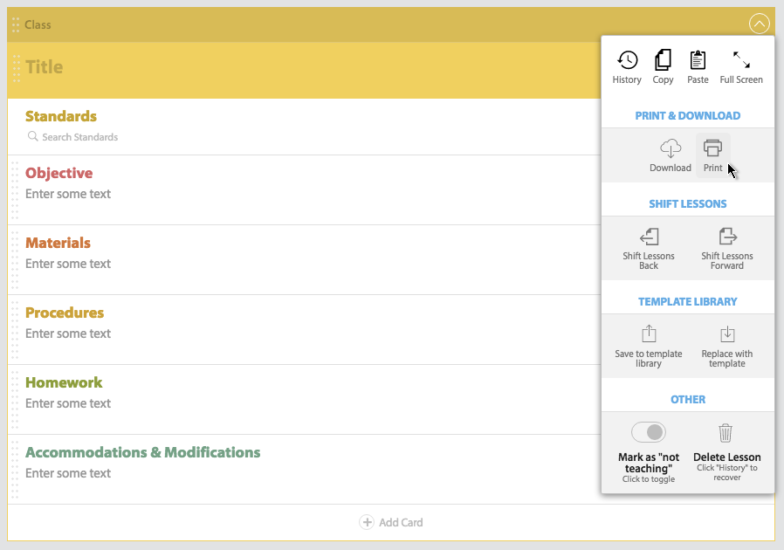Click the Standards heading
The image size is (784, 550).
pos(61,116)
